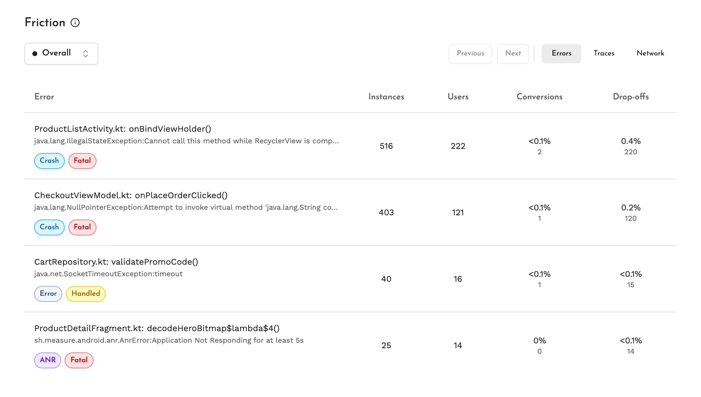Viewport: 701px width, 397px height.
Task: Switch to the Errors tab
Action: [561, 53]
